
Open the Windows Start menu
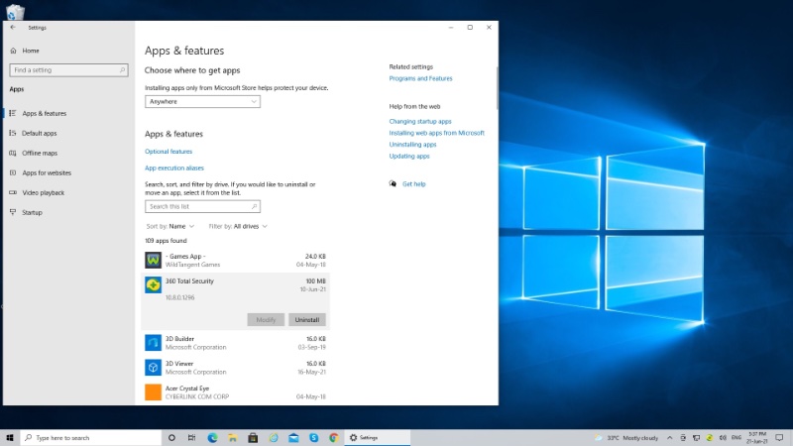coord(10,437)
